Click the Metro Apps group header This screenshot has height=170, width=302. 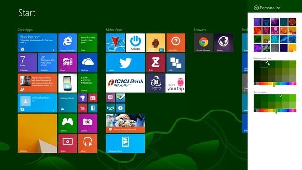114,30
